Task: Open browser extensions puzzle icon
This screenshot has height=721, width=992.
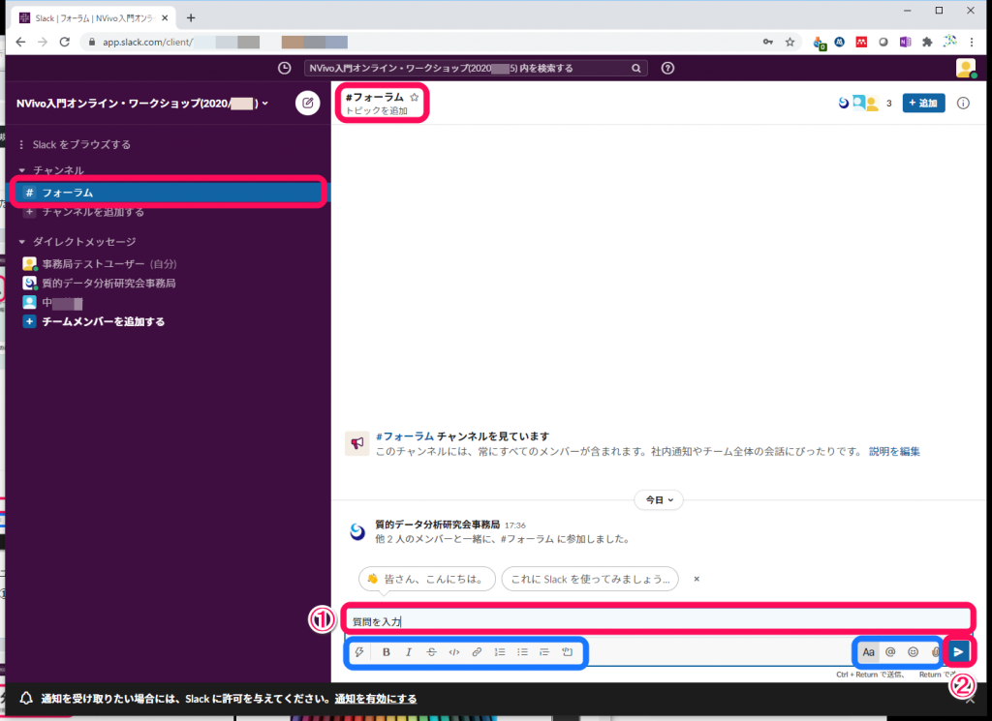Action: (x=927, y=43)
